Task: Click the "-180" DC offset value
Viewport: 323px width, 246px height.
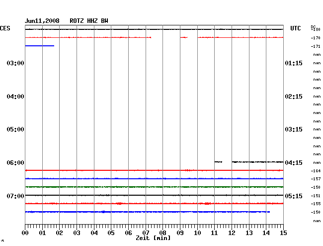Action: tap(316, 29)
